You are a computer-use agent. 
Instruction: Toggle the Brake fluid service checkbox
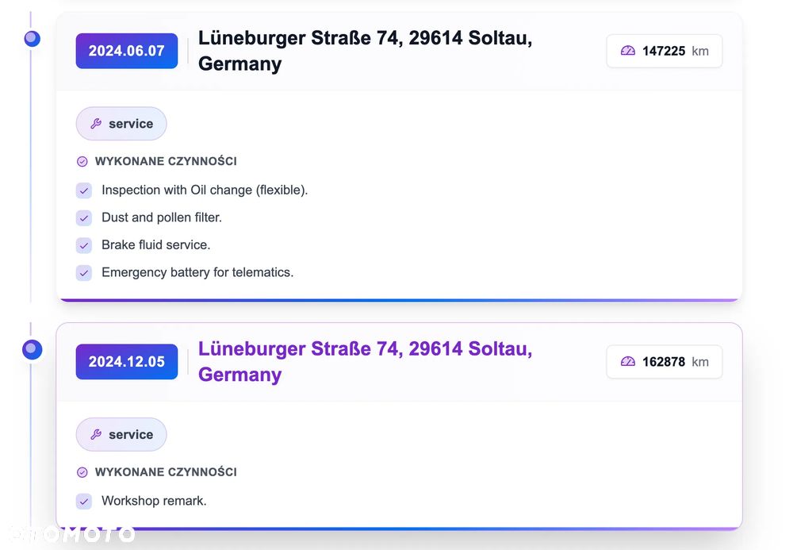pyautogui.click(x=84, y=245)
